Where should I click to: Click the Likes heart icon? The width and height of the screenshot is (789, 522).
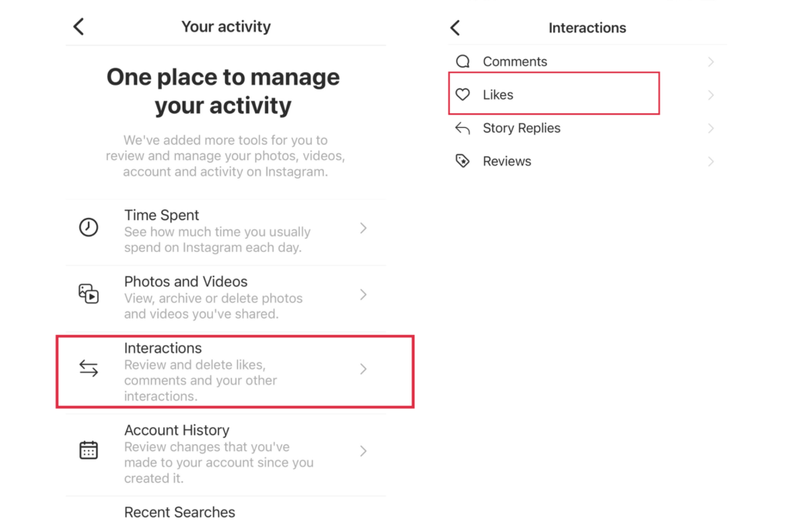coord(462,94)
